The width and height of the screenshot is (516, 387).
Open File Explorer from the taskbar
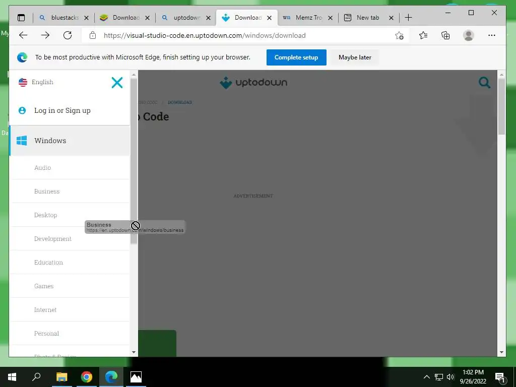click(61, 377)
